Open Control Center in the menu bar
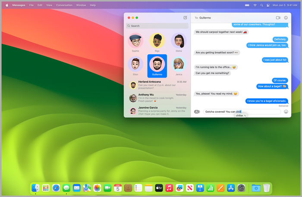This screenshot has width=302, height=197. [x=267, y=5]
